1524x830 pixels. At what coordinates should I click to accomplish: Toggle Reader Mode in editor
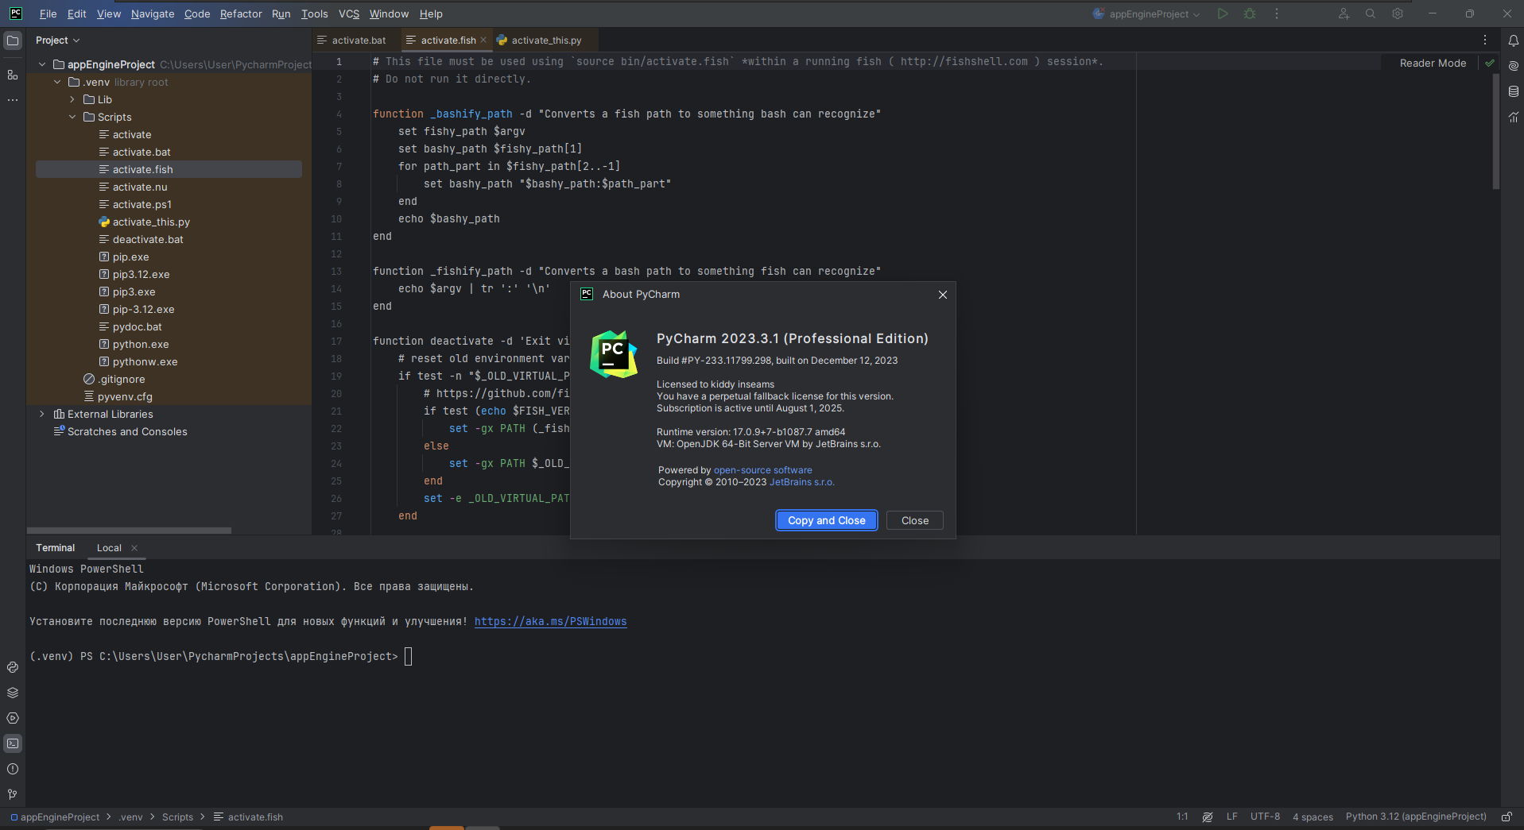click(x=1433, y=63)
